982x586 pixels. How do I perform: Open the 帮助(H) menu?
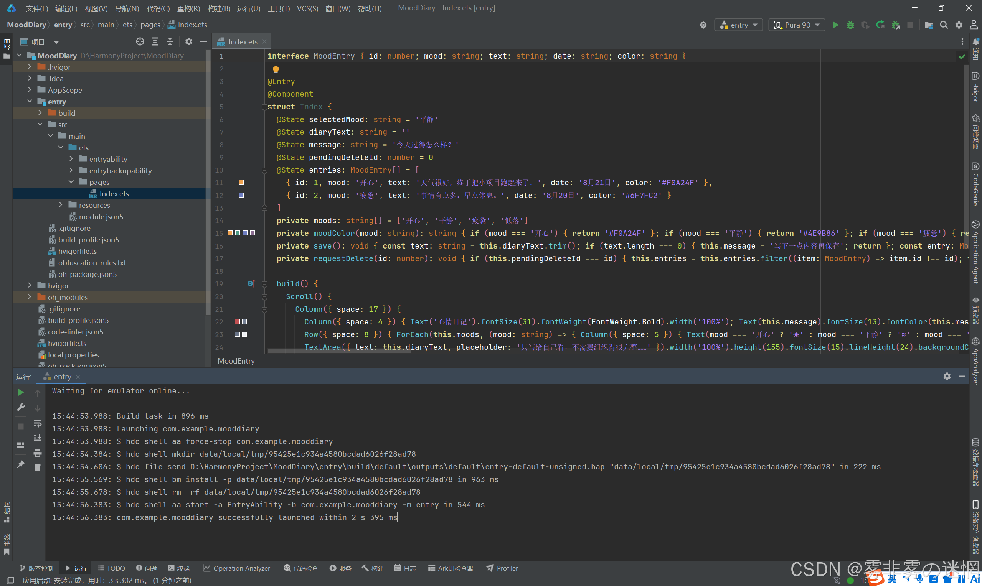click(370, 8)
